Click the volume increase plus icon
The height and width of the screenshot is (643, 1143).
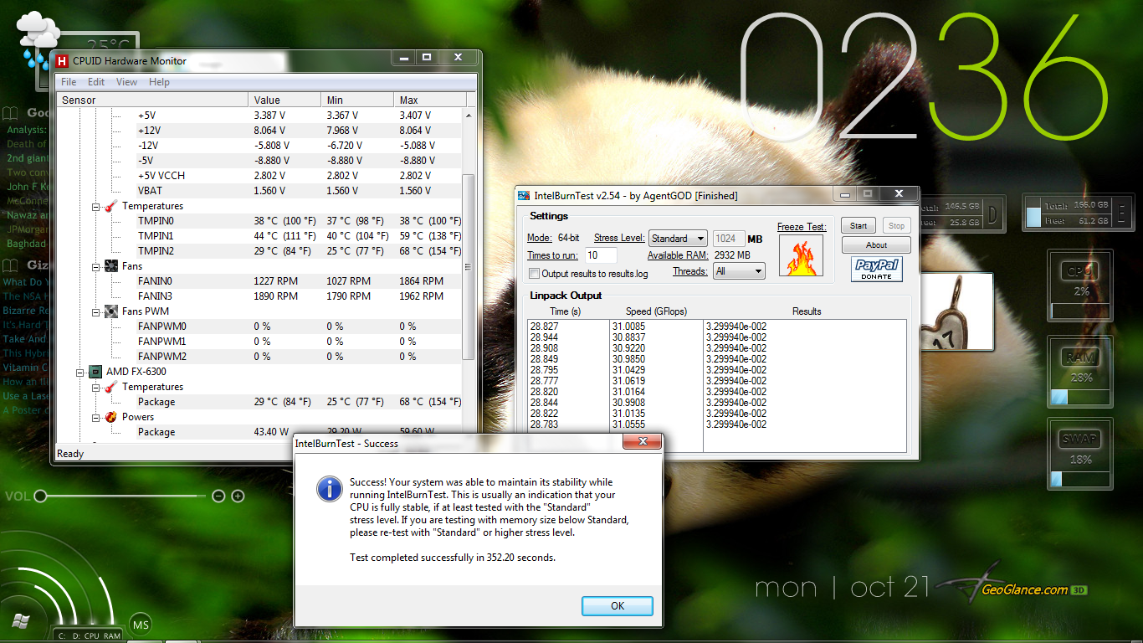pyautogui.click(x=238, y=496)
